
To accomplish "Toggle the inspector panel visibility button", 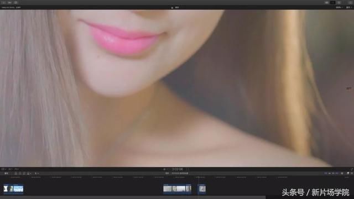I will pyautogui.click(x=339, y=2).
